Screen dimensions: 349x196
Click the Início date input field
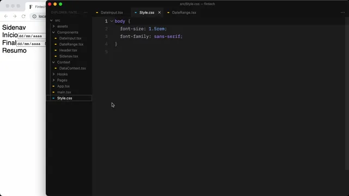tap(32, 36)
